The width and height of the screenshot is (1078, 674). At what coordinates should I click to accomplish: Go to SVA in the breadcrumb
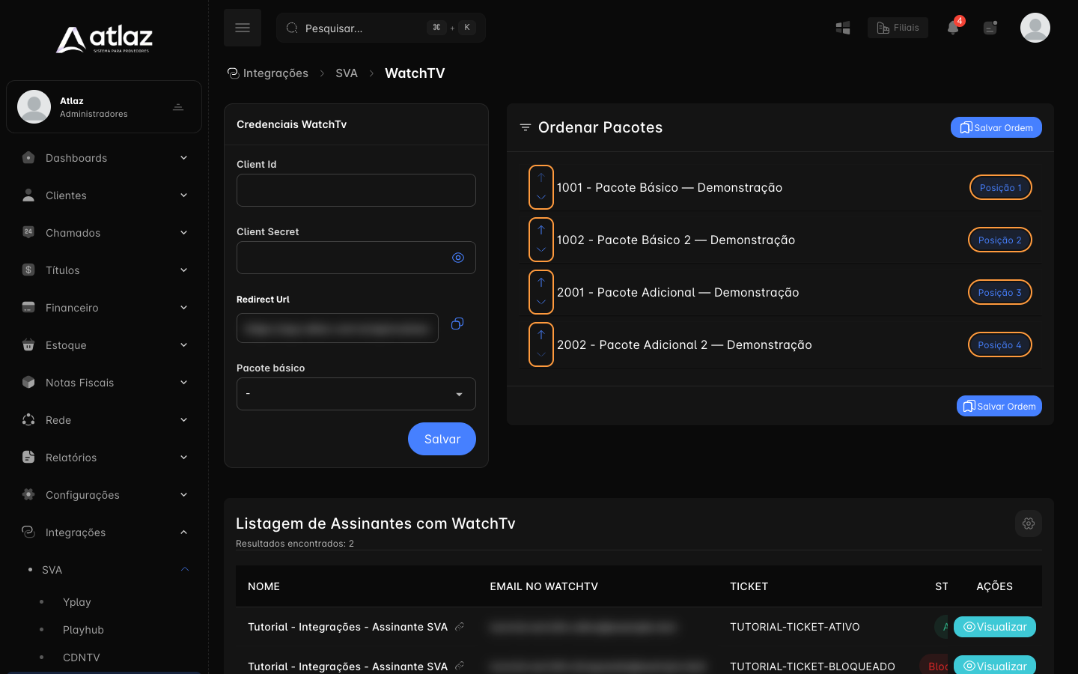(347, 73)
